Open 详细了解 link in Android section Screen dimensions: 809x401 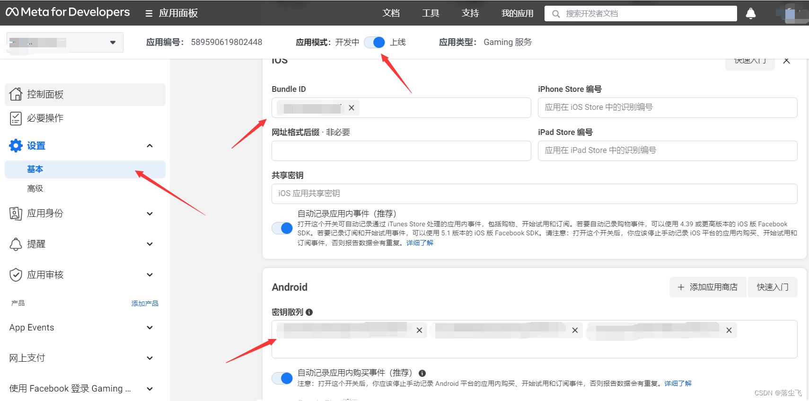point(678,383)
